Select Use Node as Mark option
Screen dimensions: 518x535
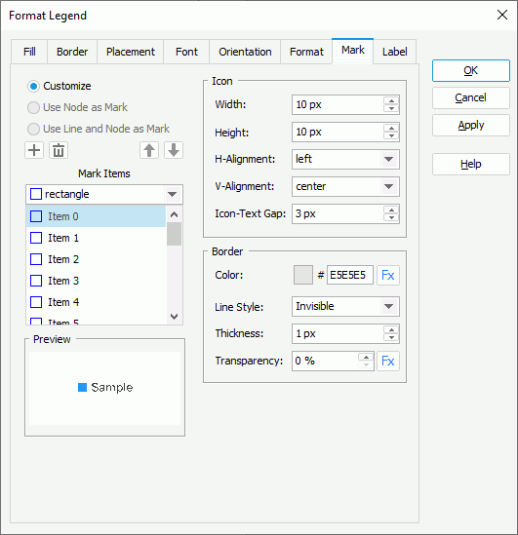click(33, 108)
